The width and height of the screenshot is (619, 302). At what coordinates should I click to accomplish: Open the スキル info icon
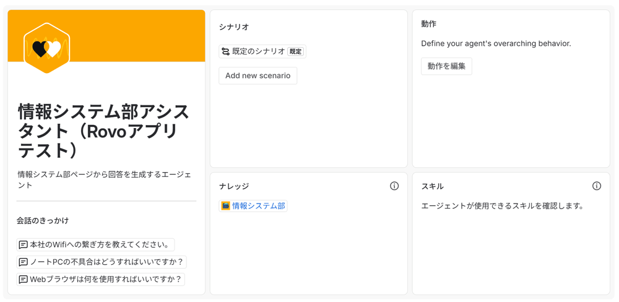coord(597,186)
